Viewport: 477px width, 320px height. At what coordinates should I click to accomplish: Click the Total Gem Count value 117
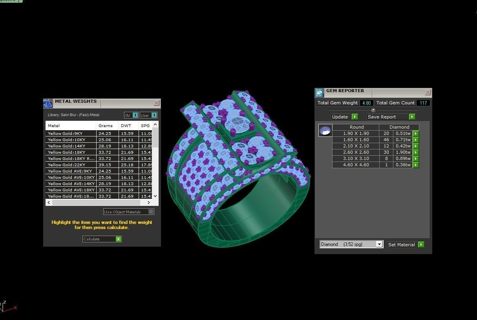tap(423, 103)
